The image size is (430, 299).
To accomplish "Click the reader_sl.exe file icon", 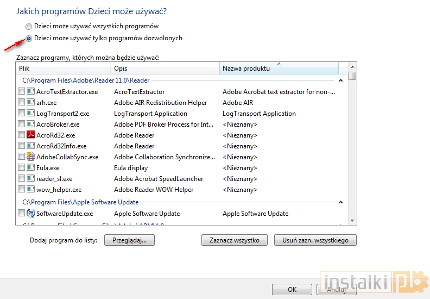I will [x=30, y=179].
